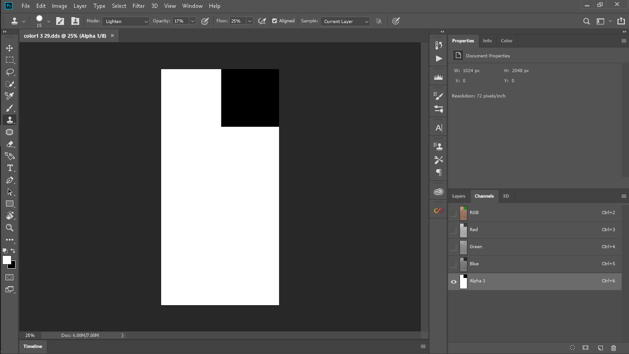
Task: Open the History panel icon
Action: click(439, 45)
